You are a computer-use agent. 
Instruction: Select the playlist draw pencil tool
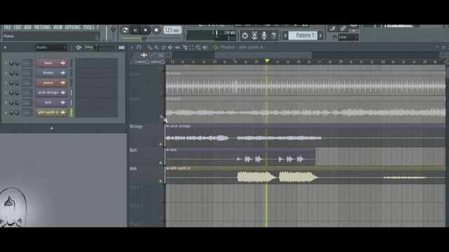click(x=149, y=48)
